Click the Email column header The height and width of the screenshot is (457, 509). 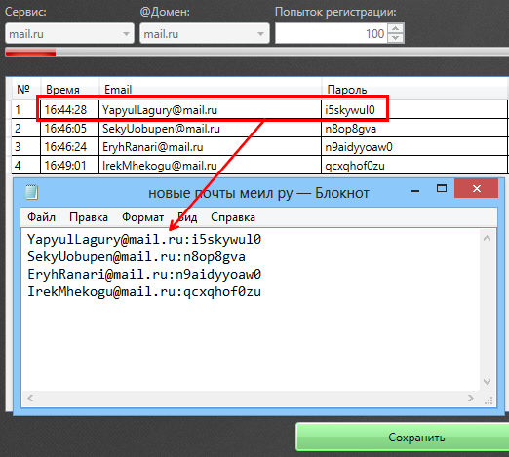(211, 89)
